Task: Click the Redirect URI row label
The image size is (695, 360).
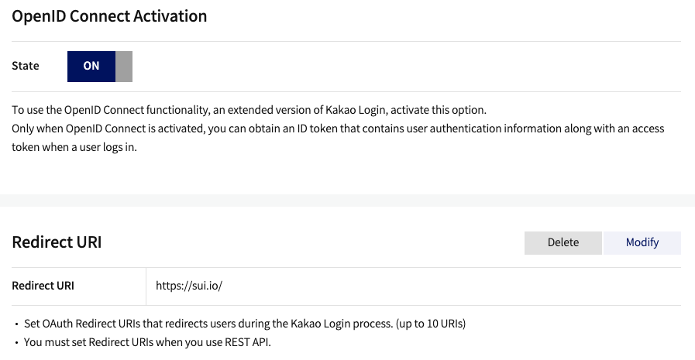Action: [43, 286]
